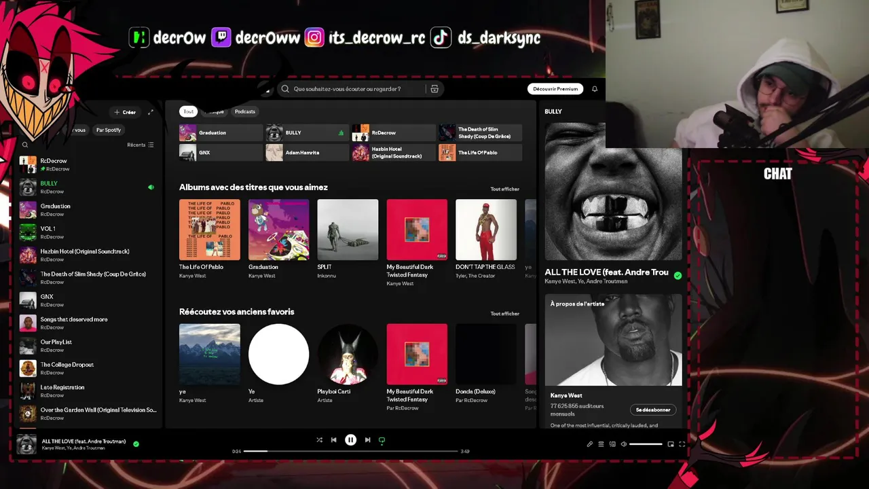This screenshot has height=489, width=869.
Task: Click the Twitch icon in stream overlay
Action: [221, 37]
